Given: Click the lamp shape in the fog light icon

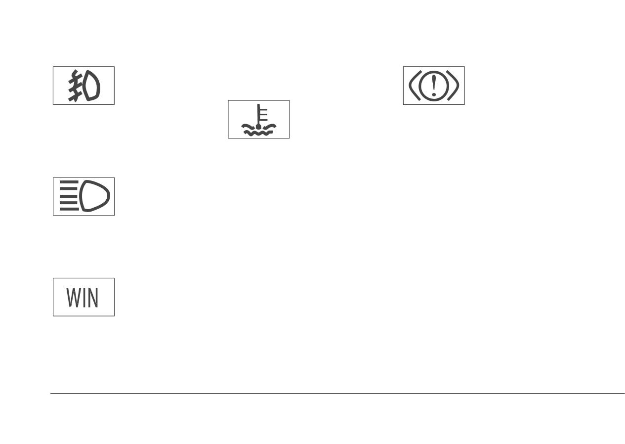Looking at the screenshot, I should pos(91,86).
